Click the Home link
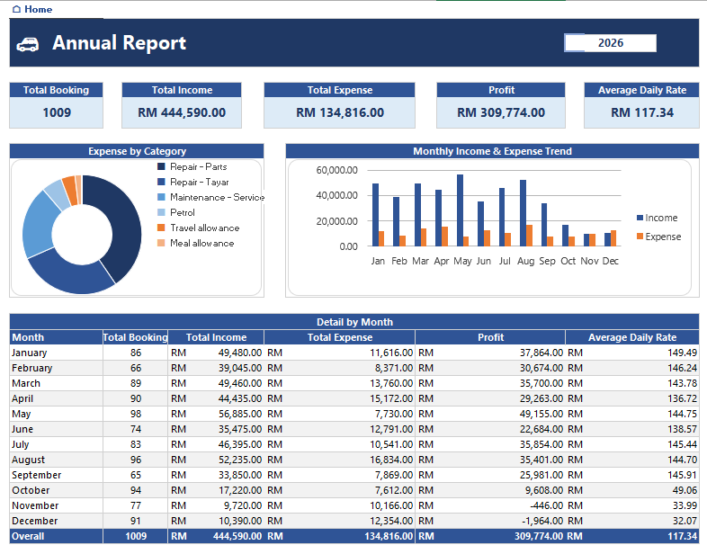The width and height of the screenshot is (707, 554). point(32,9)
